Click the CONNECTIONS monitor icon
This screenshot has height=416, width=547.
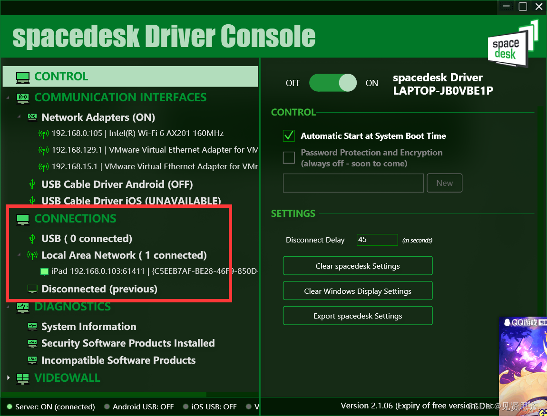(23, 219)
